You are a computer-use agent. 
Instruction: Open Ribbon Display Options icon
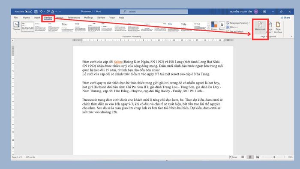pos(264,12)
